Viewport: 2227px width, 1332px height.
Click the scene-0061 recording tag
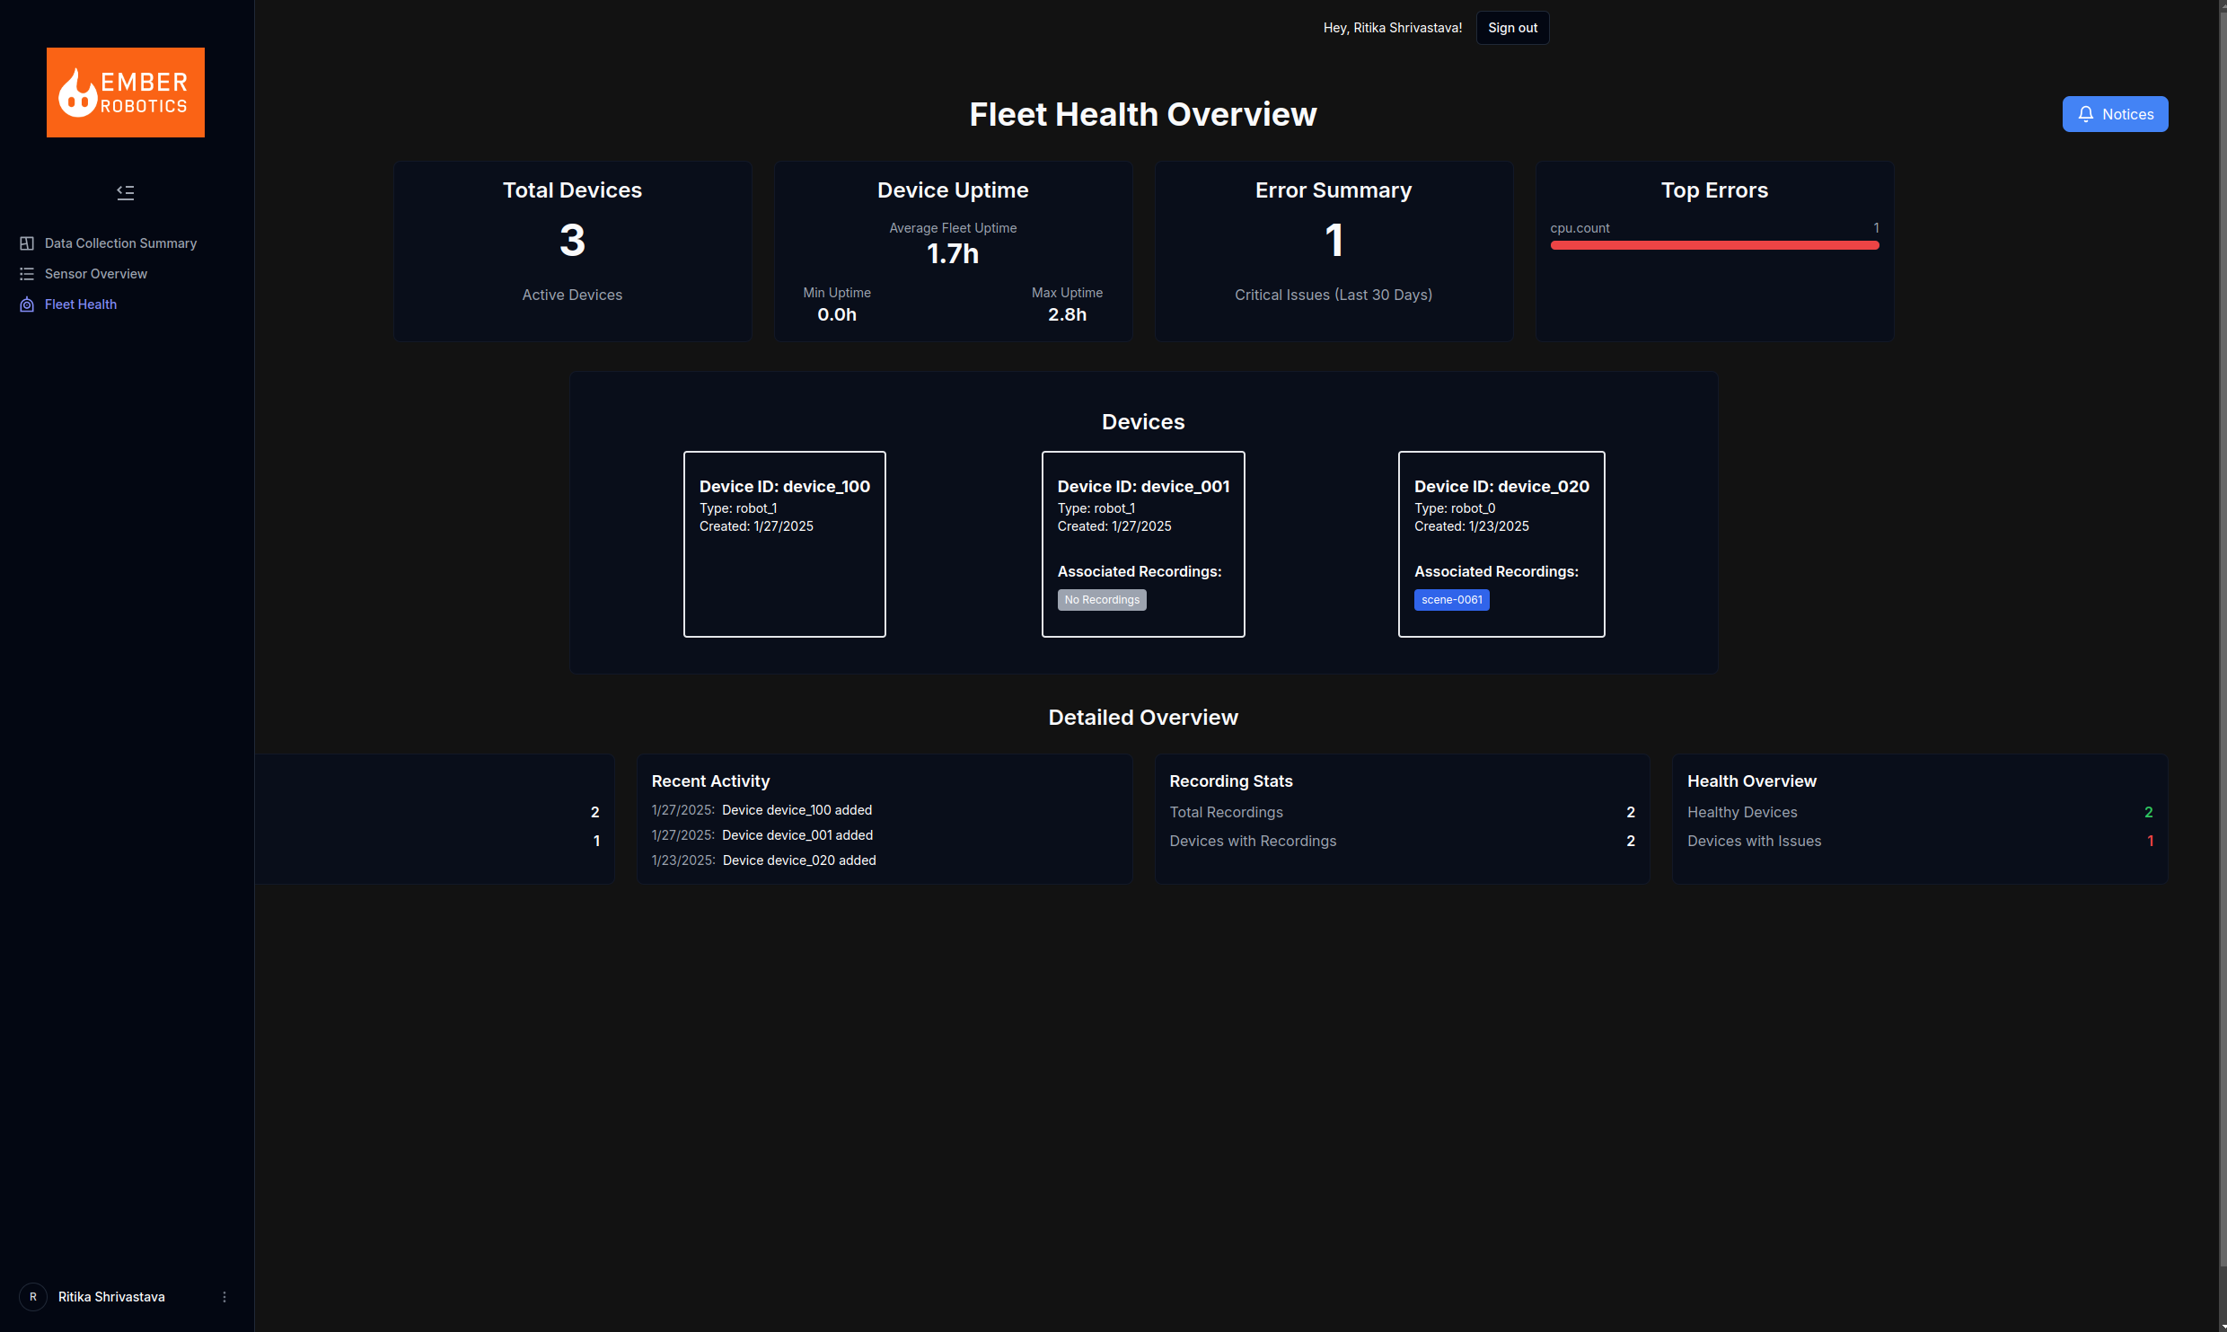1451,600
